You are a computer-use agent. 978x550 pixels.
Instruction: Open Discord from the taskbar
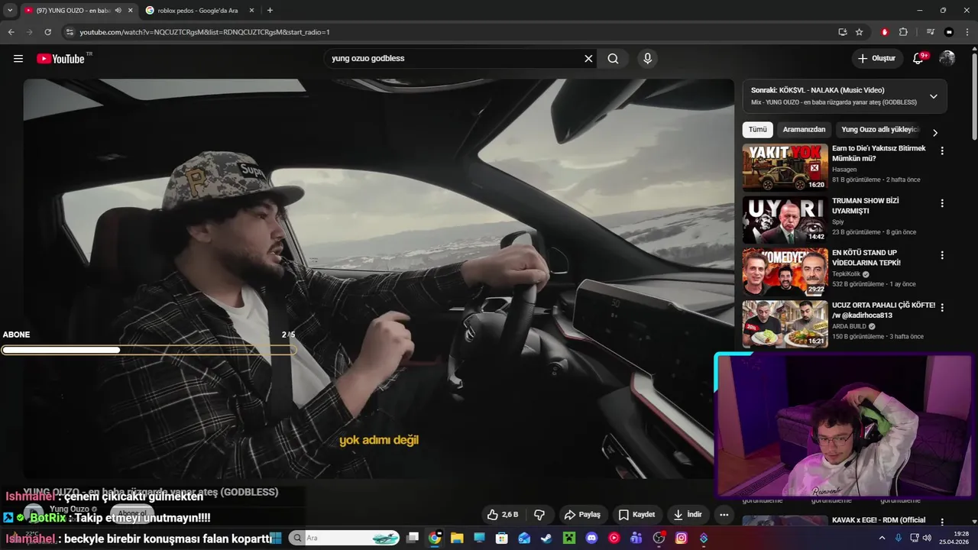[x=591, y=538]
